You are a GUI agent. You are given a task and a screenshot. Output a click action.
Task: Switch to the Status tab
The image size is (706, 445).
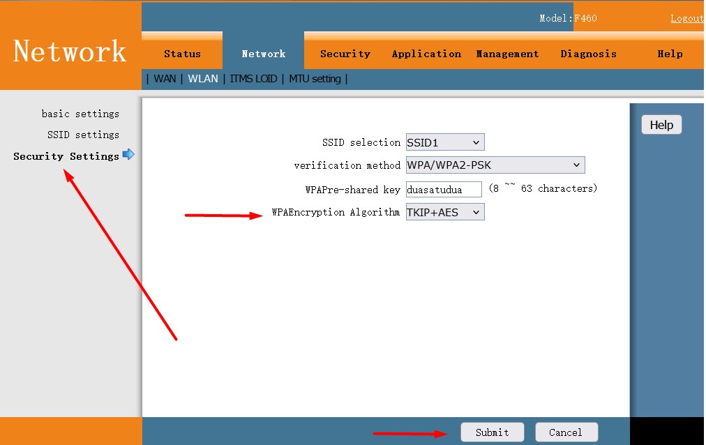(x=182, y=54)
